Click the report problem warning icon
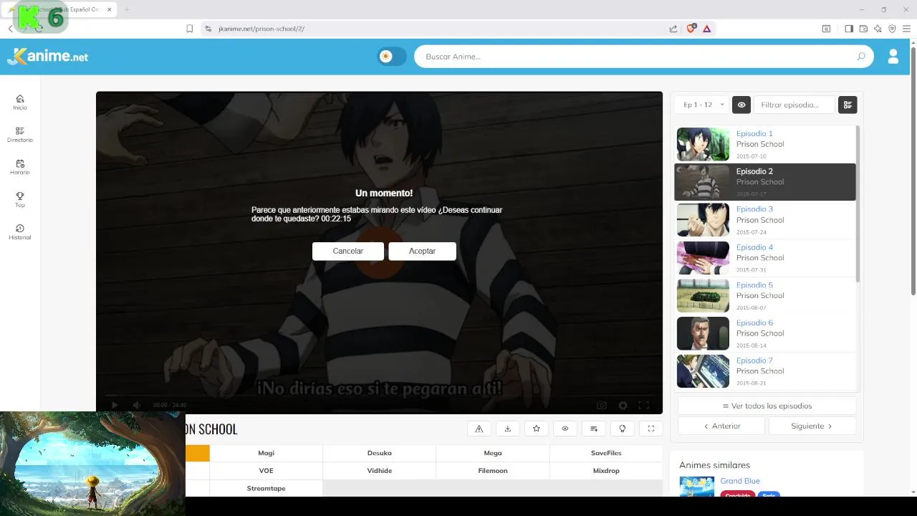 pyautogui.click(x=479, y=429)
